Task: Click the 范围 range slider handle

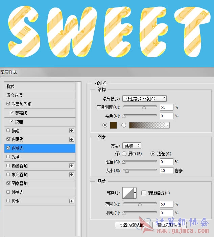Action: 140,204
